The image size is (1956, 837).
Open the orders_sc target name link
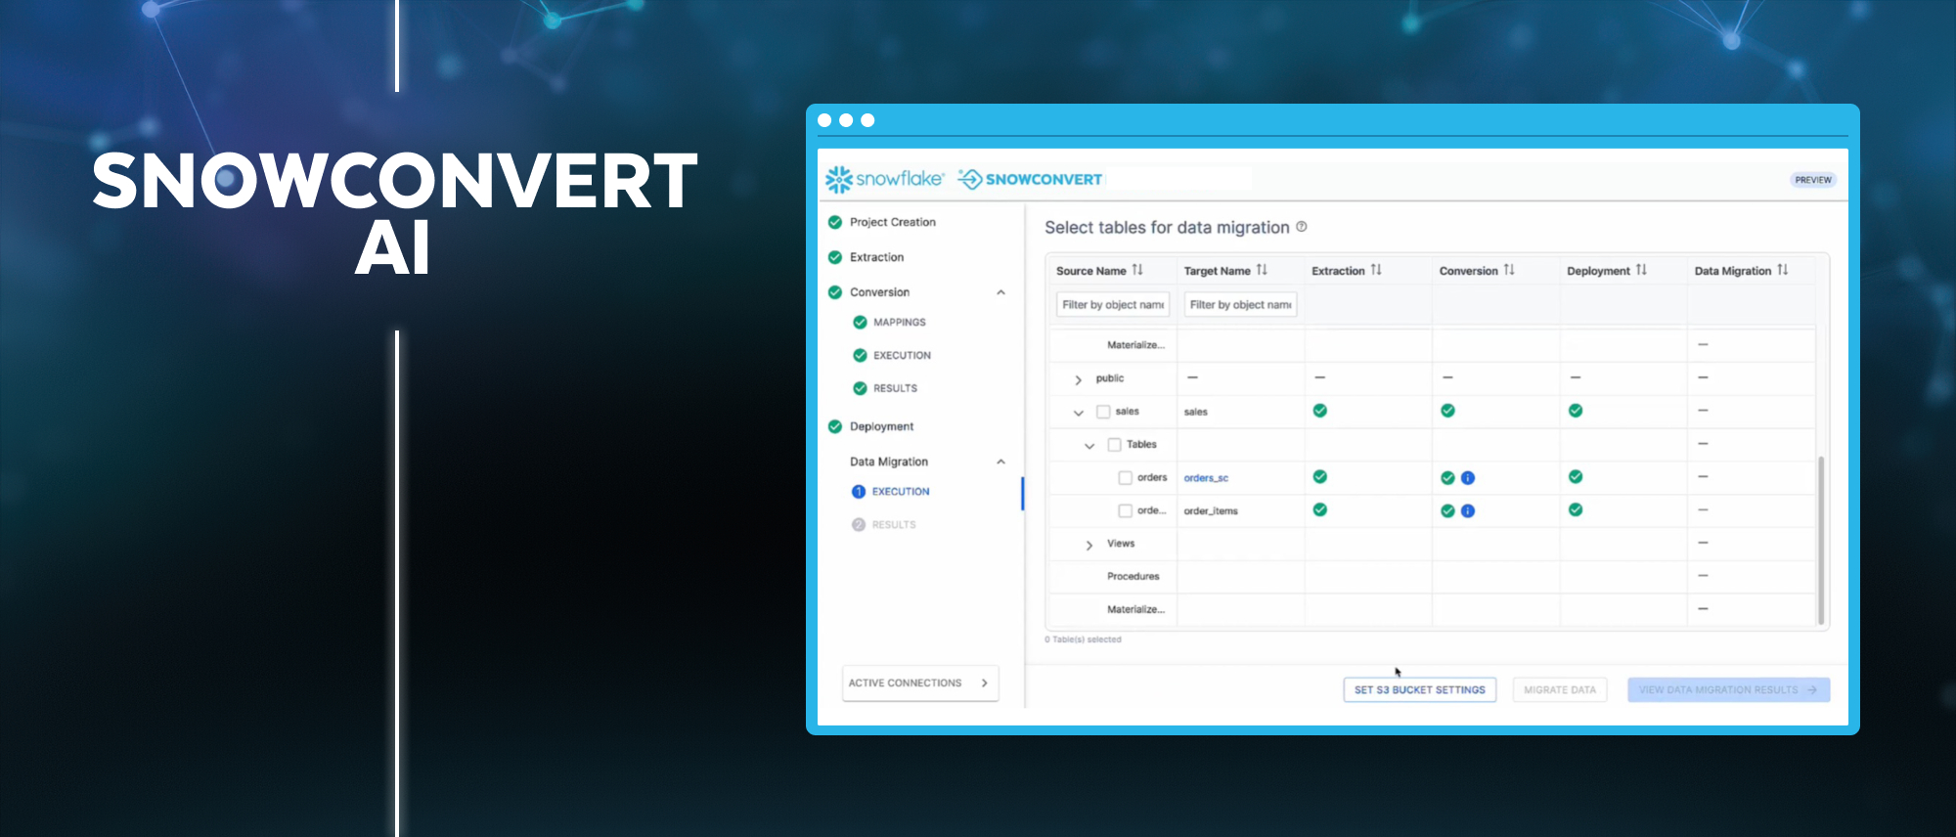1206,478
